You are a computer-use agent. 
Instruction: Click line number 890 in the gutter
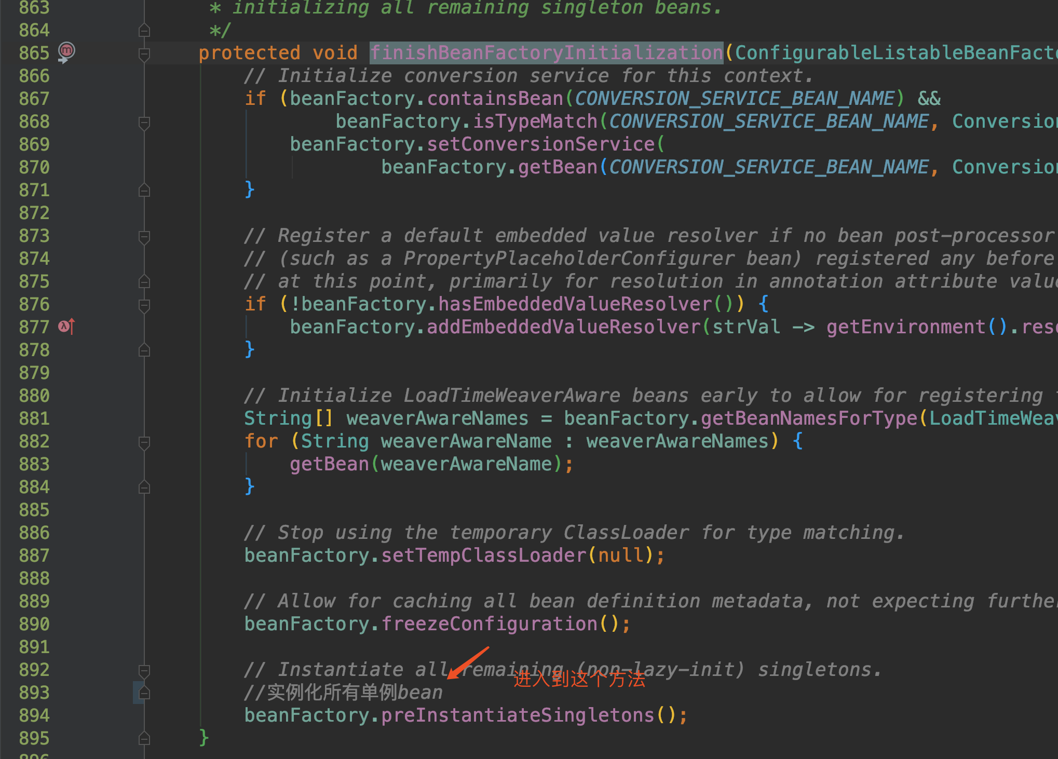34,624
